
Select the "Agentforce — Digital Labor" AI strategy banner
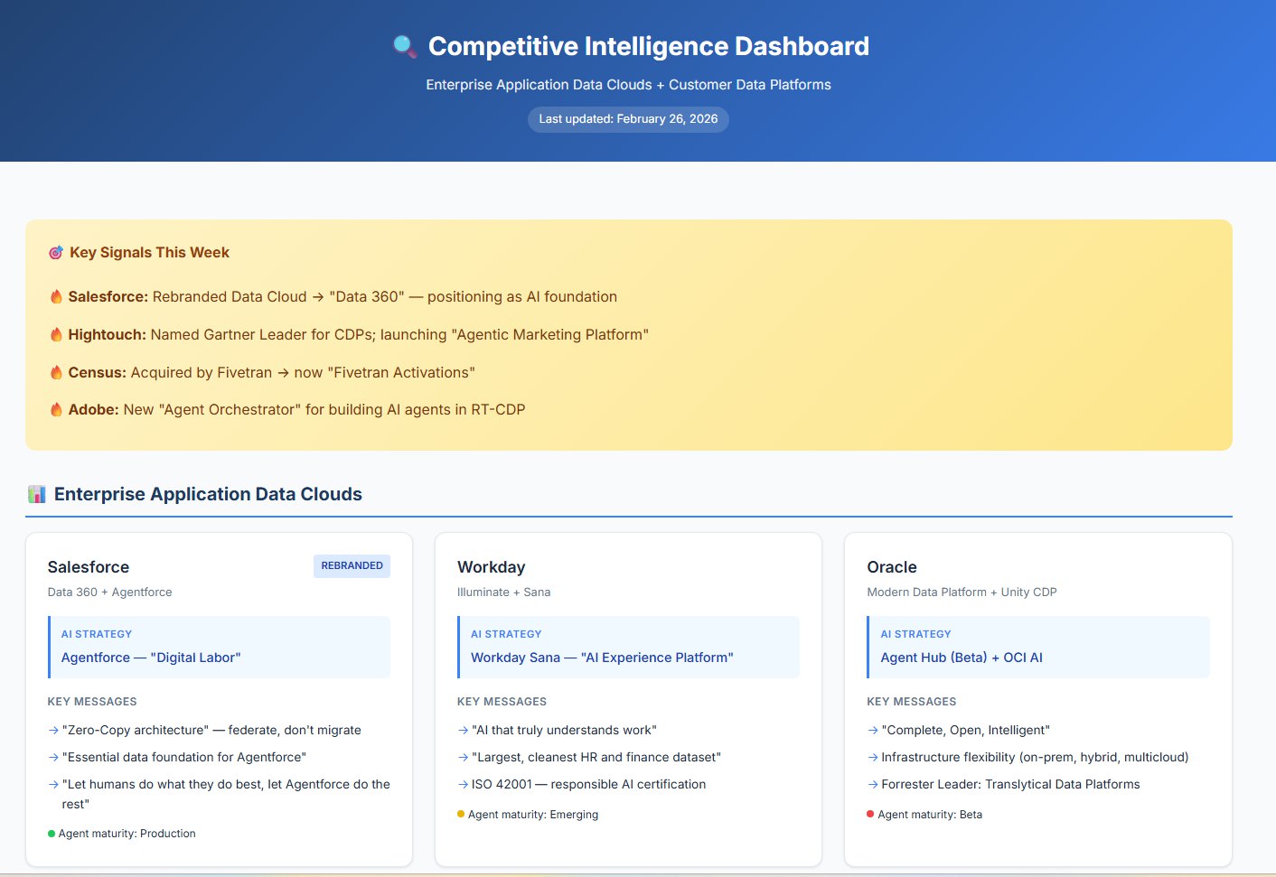tap(219, 647)
